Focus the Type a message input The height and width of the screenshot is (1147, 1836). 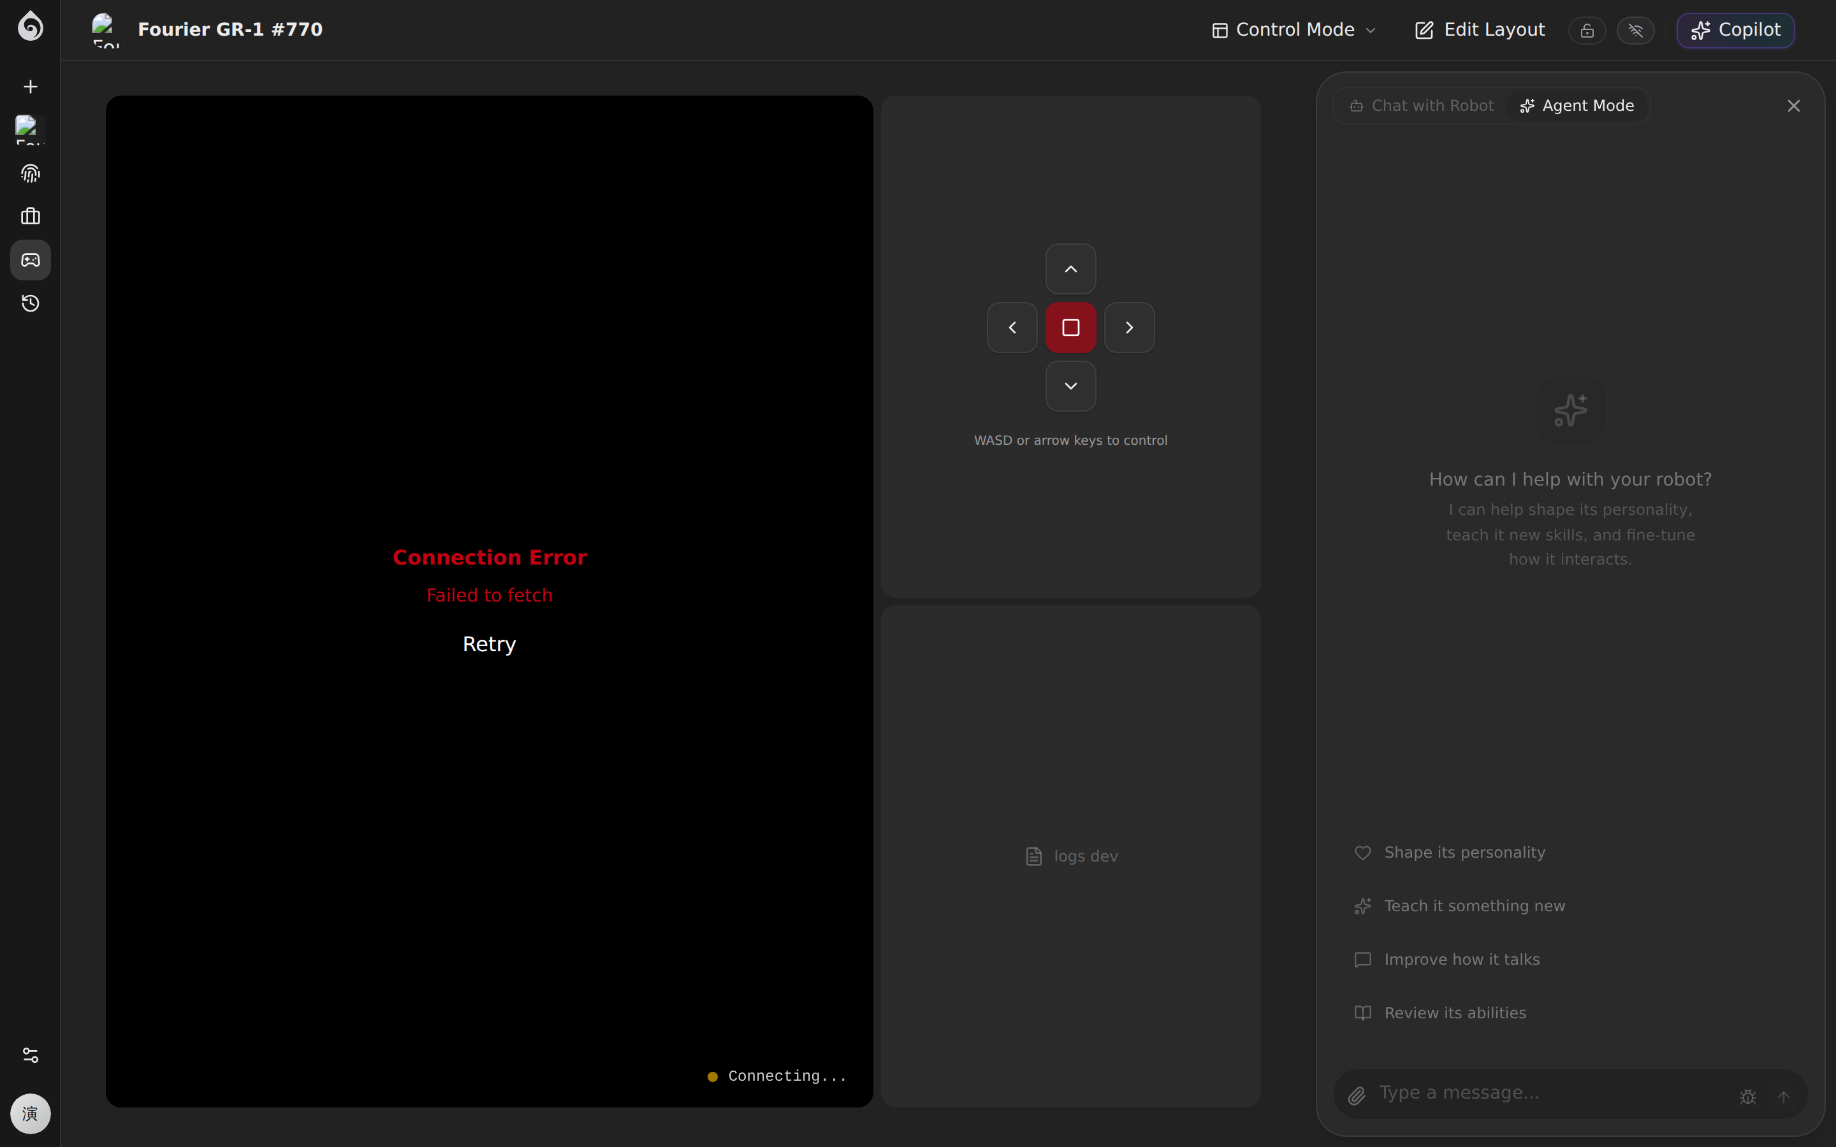1552,1093
